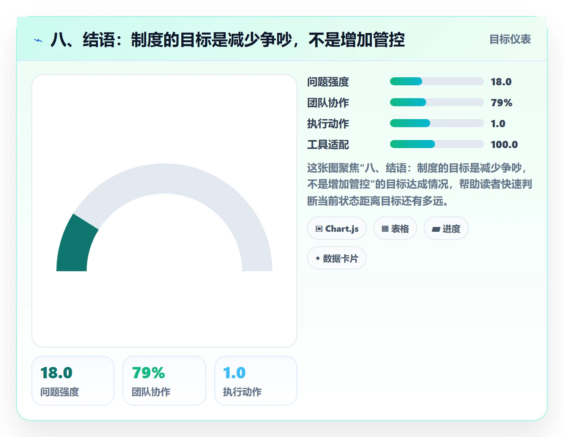
Task: Click the 79% value beside the 团队协作 progress bar
Action: click(x=502, y=103)
